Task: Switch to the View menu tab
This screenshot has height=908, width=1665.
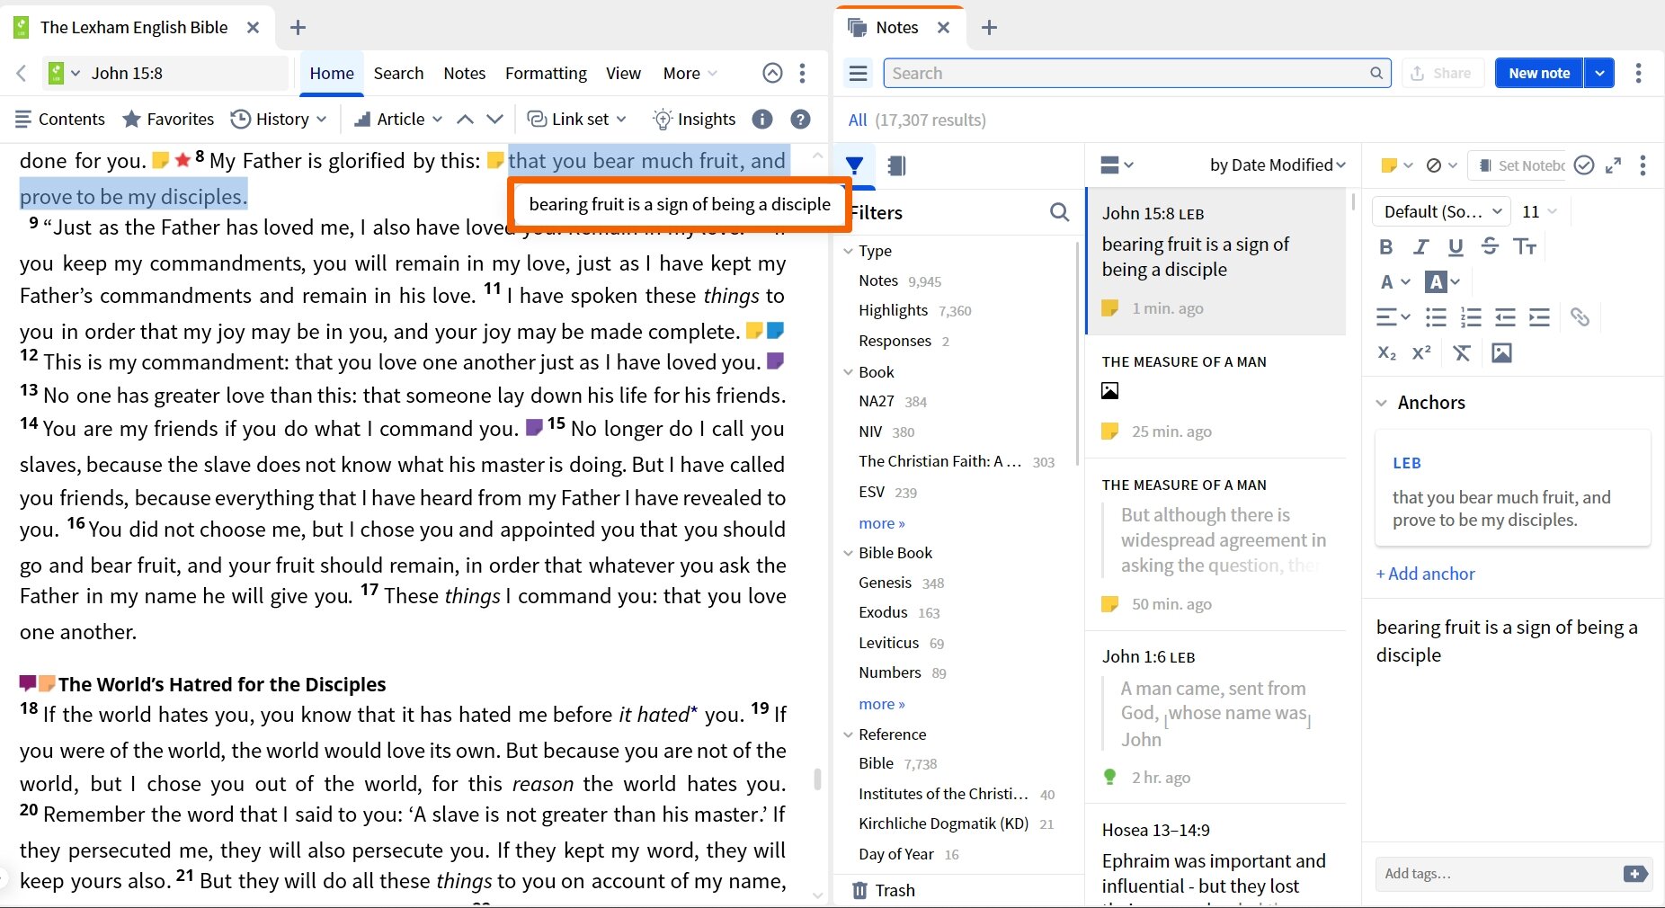Action: click(623, 73)
